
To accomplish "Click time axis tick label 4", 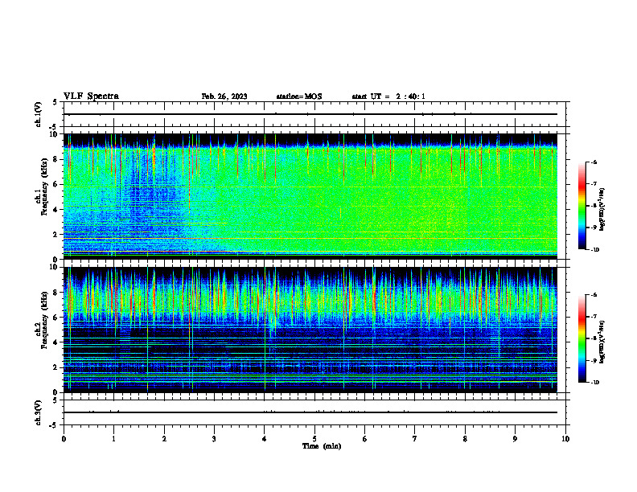I will coord(265,439).
